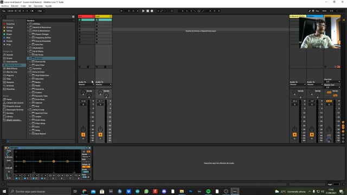
Task: Launch the first clip on the red track
Action: point(80,20)
